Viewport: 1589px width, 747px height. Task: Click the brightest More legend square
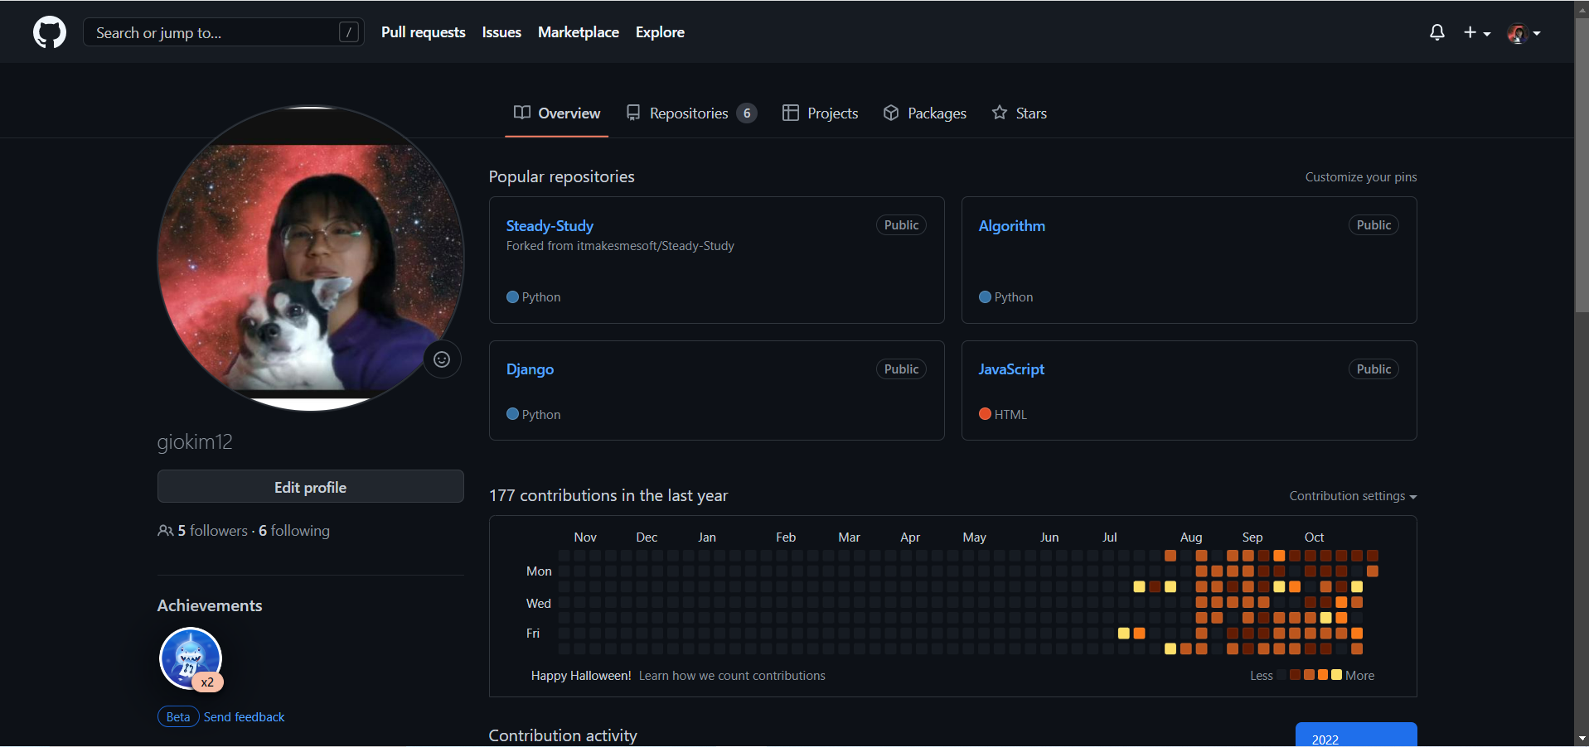(1336, 675)
